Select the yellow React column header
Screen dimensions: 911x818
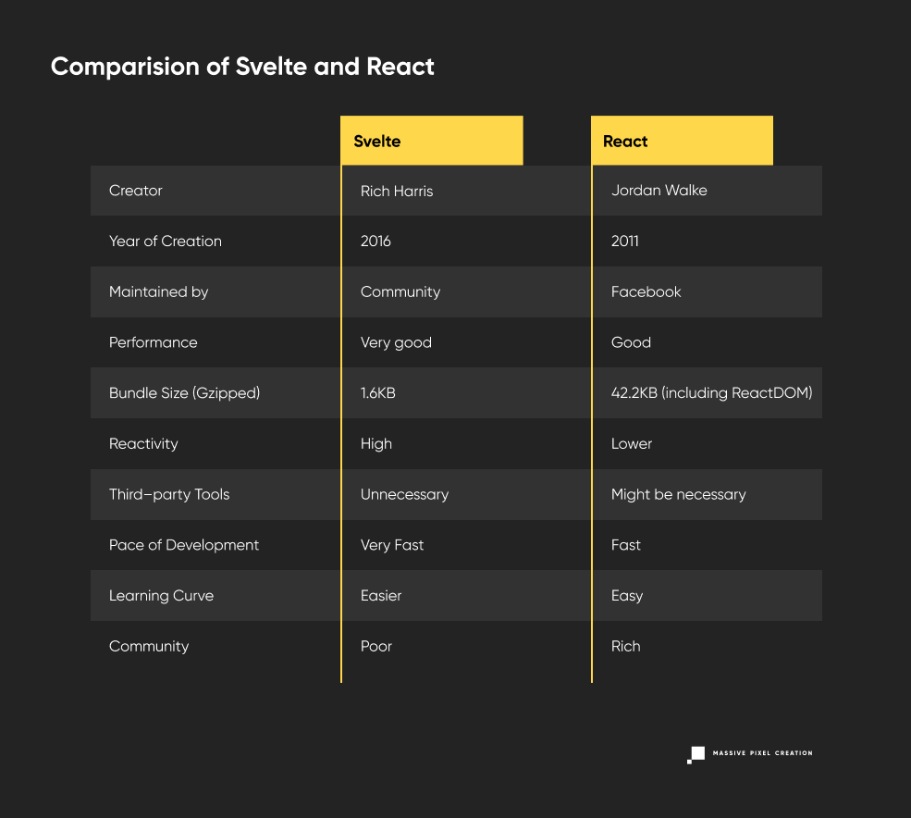682,140
